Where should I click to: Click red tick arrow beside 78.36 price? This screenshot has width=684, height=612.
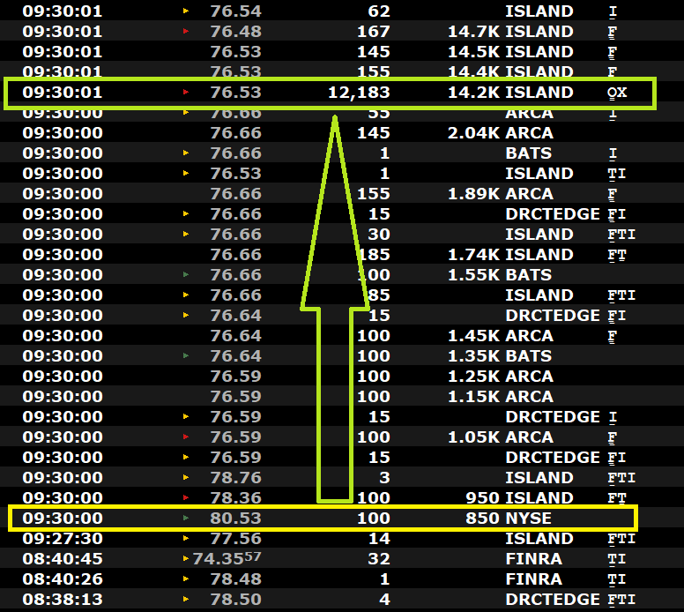coord(185,498)
